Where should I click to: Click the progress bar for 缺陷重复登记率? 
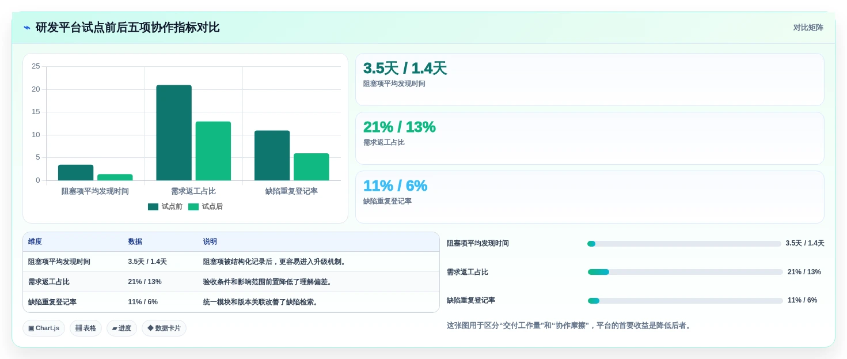click(x=685, y=301)
